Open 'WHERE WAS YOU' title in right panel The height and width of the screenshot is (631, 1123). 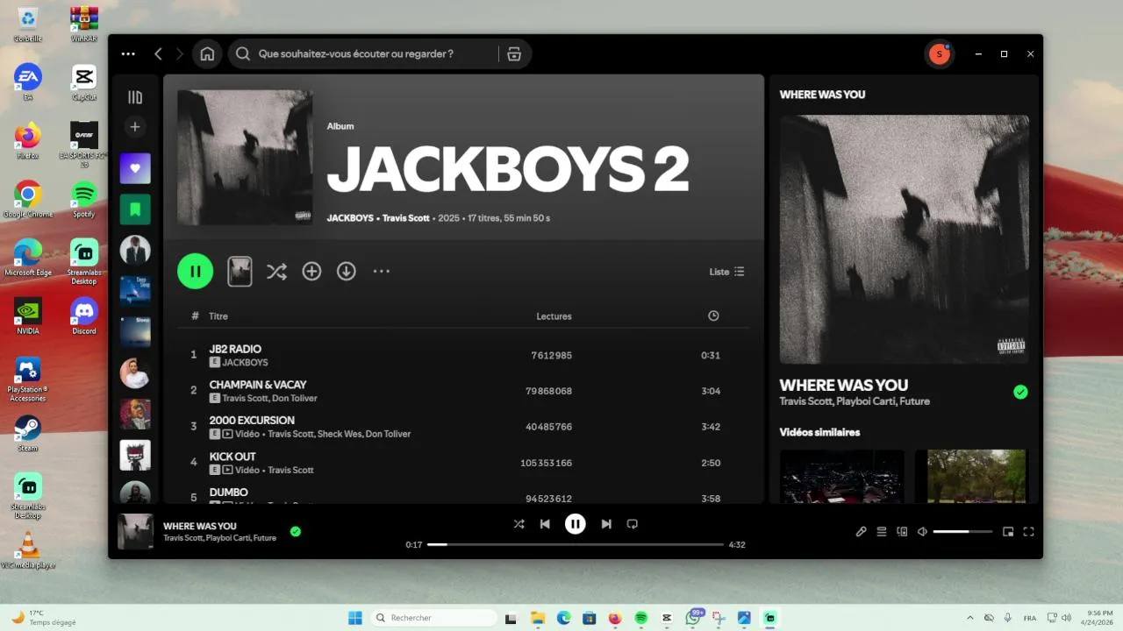(x=843, y=385)
